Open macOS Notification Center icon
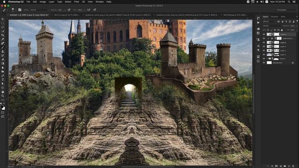Screen dimensions: 299x168 point(294,2)
